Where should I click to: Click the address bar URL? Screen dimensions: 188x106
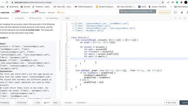(x=33, y=2)
